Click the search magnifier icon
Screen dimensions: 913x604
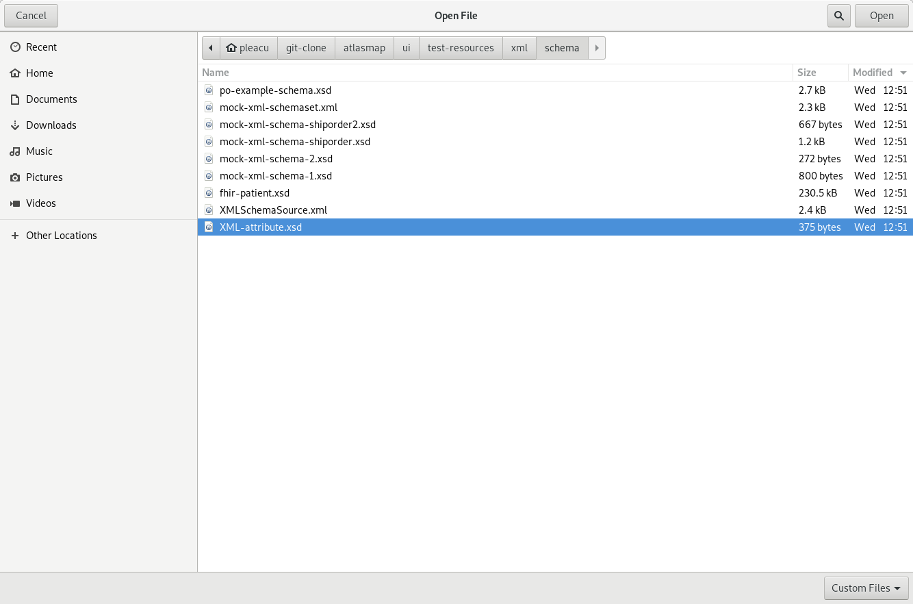pyautogui.click(x=838, y=15)
